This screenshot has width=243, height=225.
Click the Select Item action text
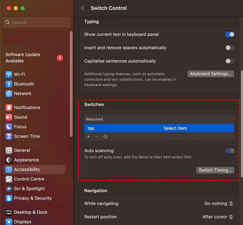click(175, 128)
